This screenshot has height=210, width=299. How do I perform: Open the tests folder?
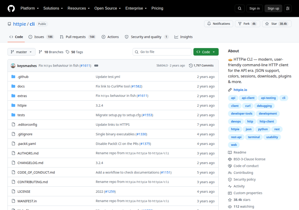click(x=21, y=115)
